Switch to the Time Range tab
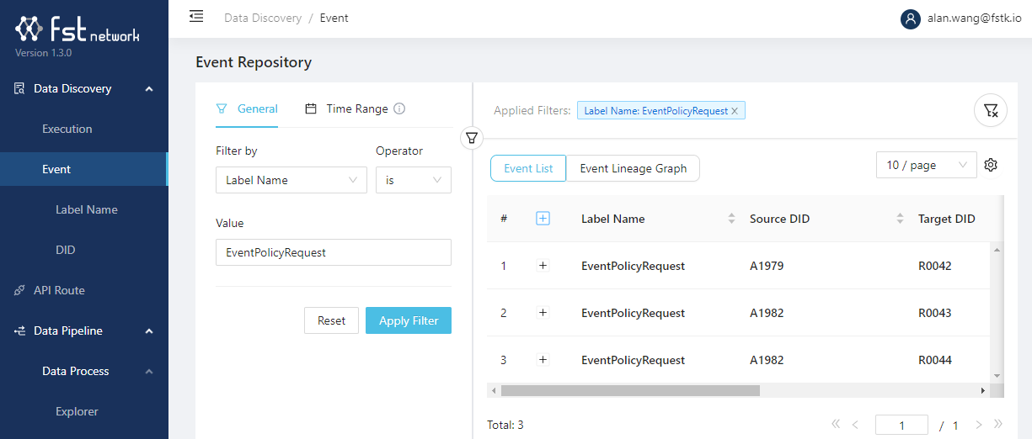Image resolution: width=1032 pixels, height=439 pixels. [x=348, y=108]
